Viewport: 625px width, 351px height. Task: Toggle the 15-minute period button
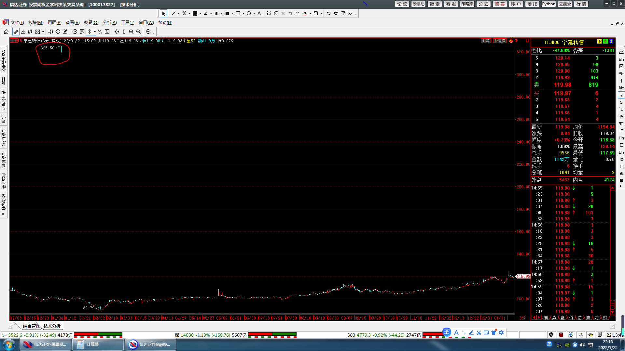[621, 116]
